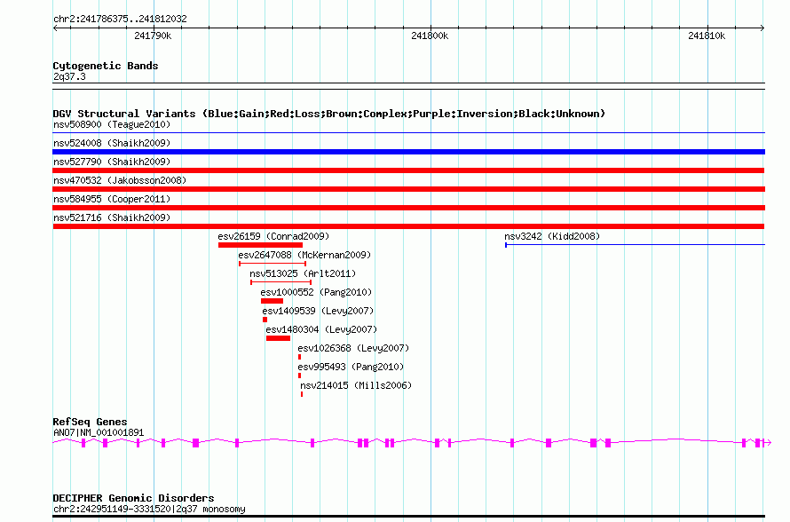Select variant label esv995493 (Pang2010)
790x522 pixels.
[351, 367]
